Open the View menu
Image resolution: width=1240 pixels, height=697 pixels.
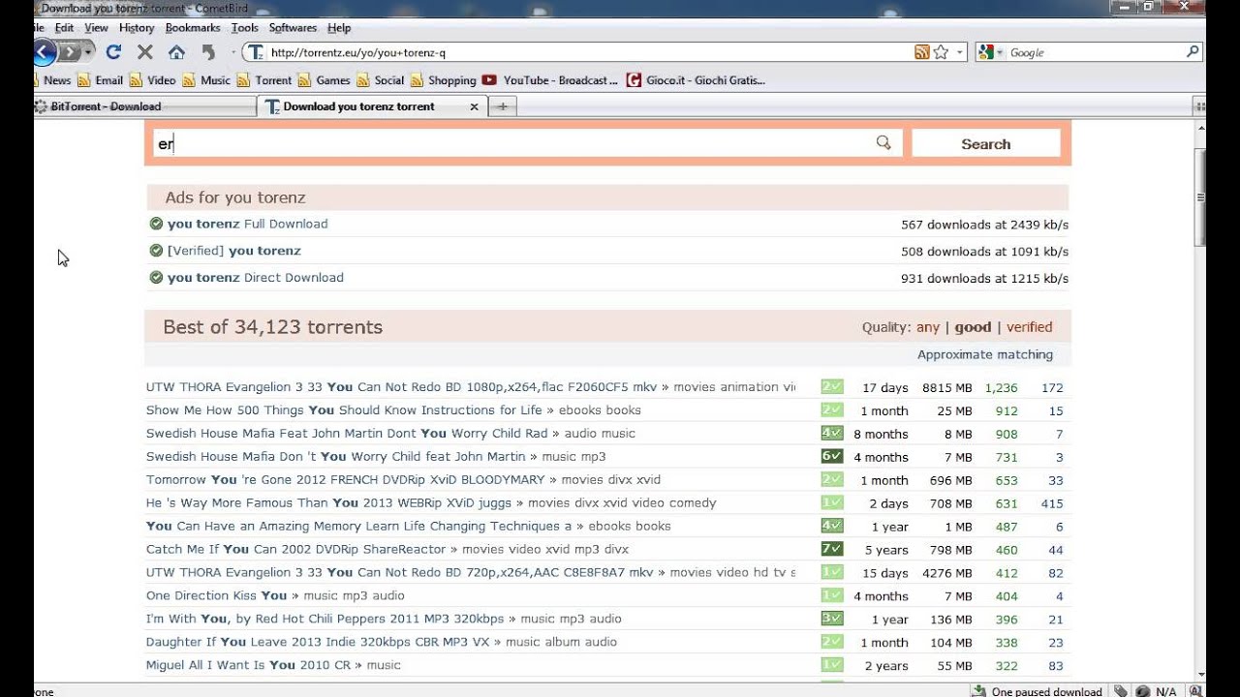(x=96, y=28)
